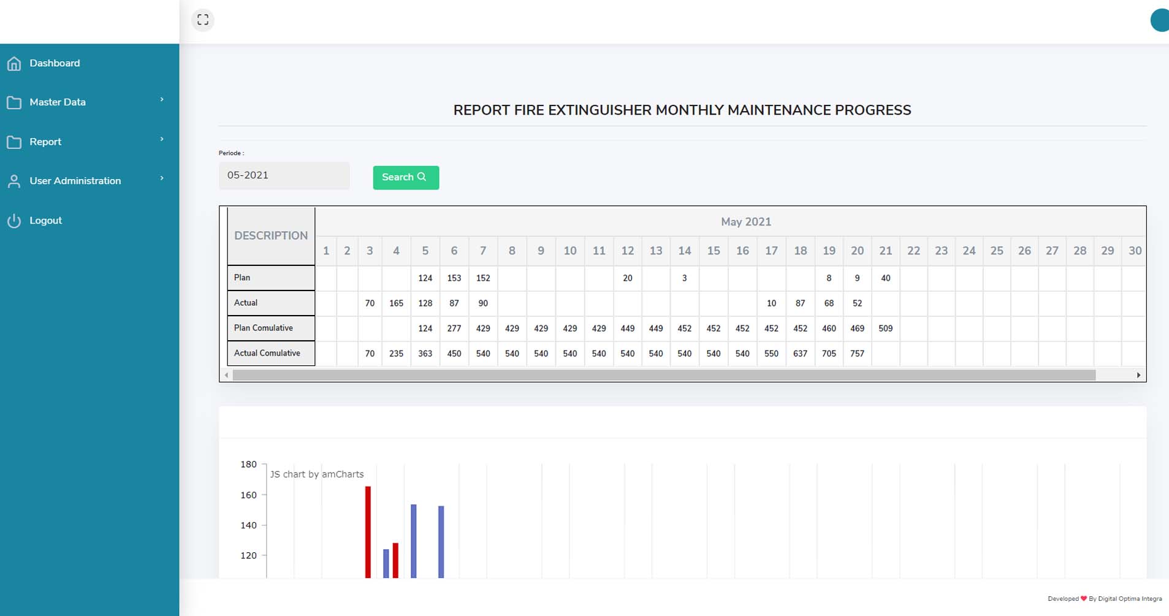This screenshot has height=616, width=1169.
Task: Click the table scroll left arrow
Action: 227,375
